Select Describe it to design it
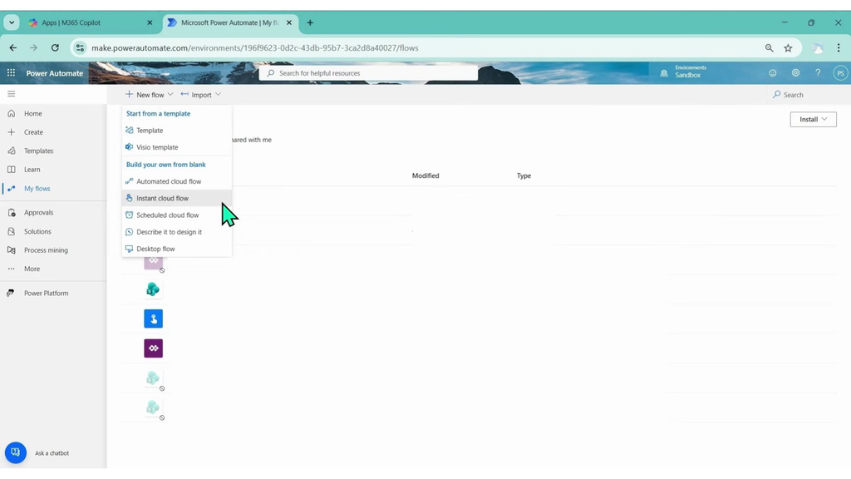Image resolution: width=851 pixels, height=479 pixels. (177, 232)
